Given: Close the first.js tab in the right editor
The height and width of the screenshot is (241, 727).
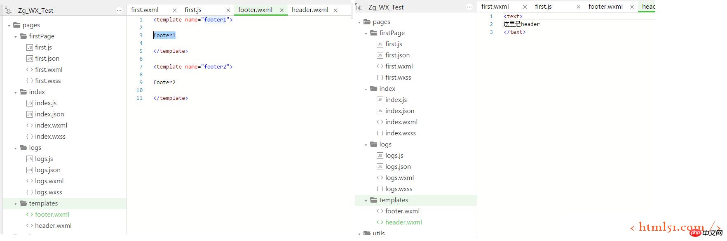Looking at the screenshot, I should pyautogui.click(x=579, y=7).
